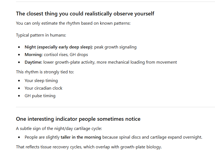This screenshot has width=215, height=157.
Task: Click the horizontal divider above the second heading
Action: point(115,107)
